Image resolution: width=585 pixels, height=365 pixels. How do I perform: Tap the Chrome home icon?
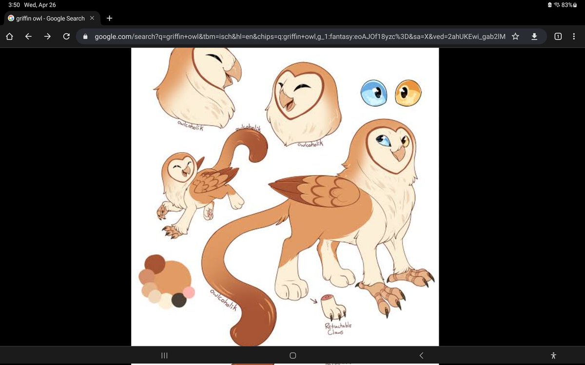point(9,37)
